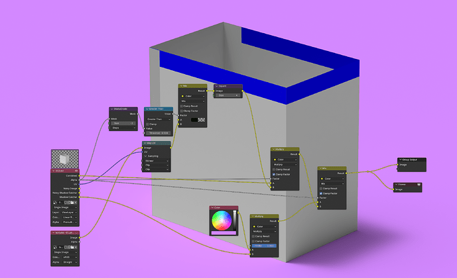This screenshot has width=457, height=278.
Task: Open Bilinear interpolation dropdown in Map UV node
Action: click(157, 161)
